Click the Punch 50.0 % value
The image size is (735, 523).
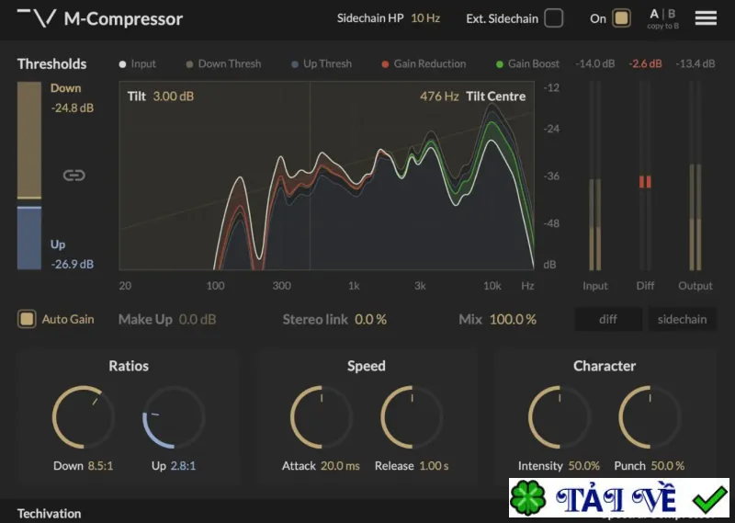[x=668, y=466]
